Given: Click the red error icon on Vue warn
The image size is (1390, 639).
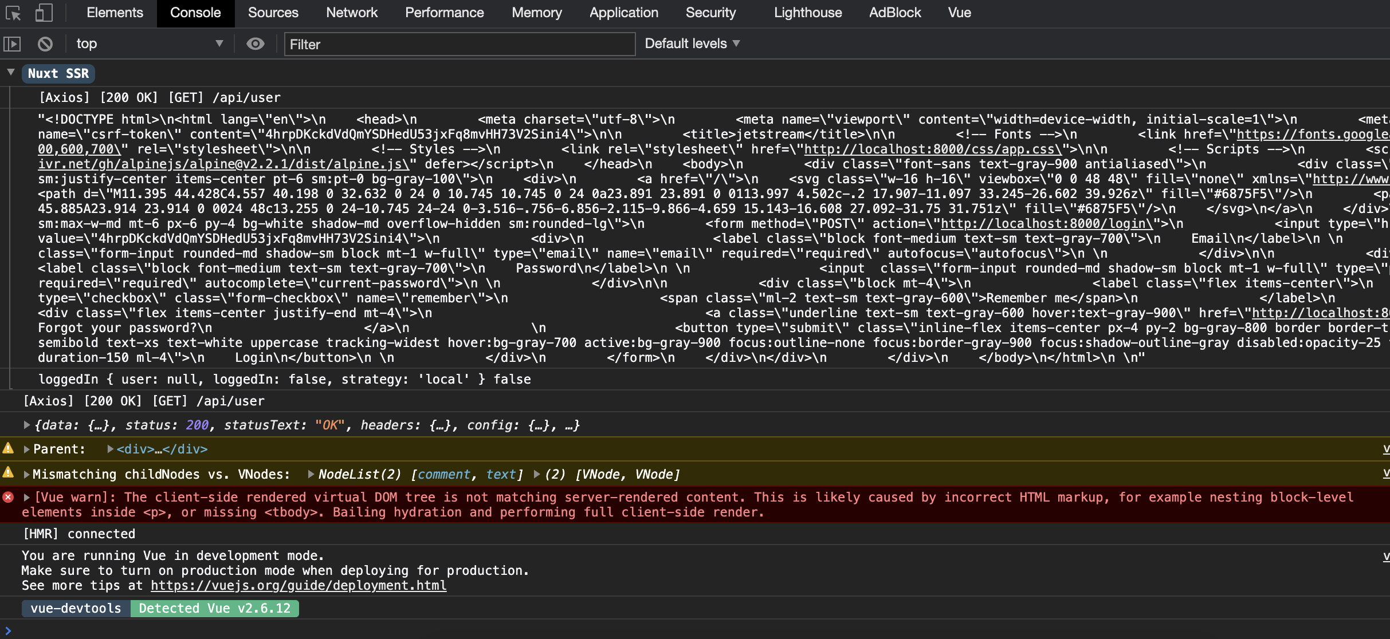Looking at the screenshot, I should [x=8, y=497].
